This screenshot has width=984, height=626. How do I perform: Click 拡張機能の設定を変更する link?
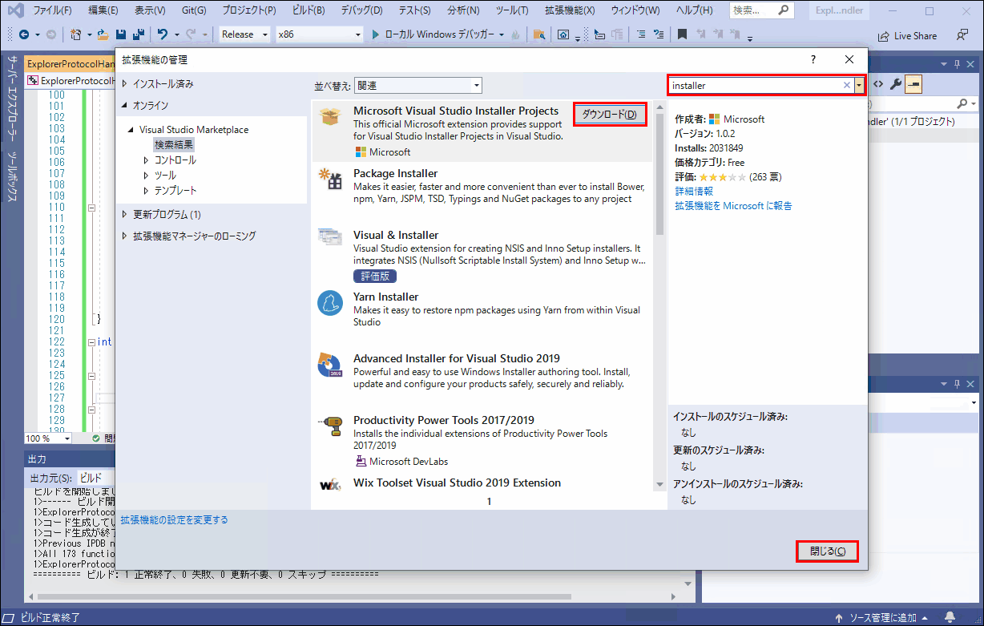174,520
